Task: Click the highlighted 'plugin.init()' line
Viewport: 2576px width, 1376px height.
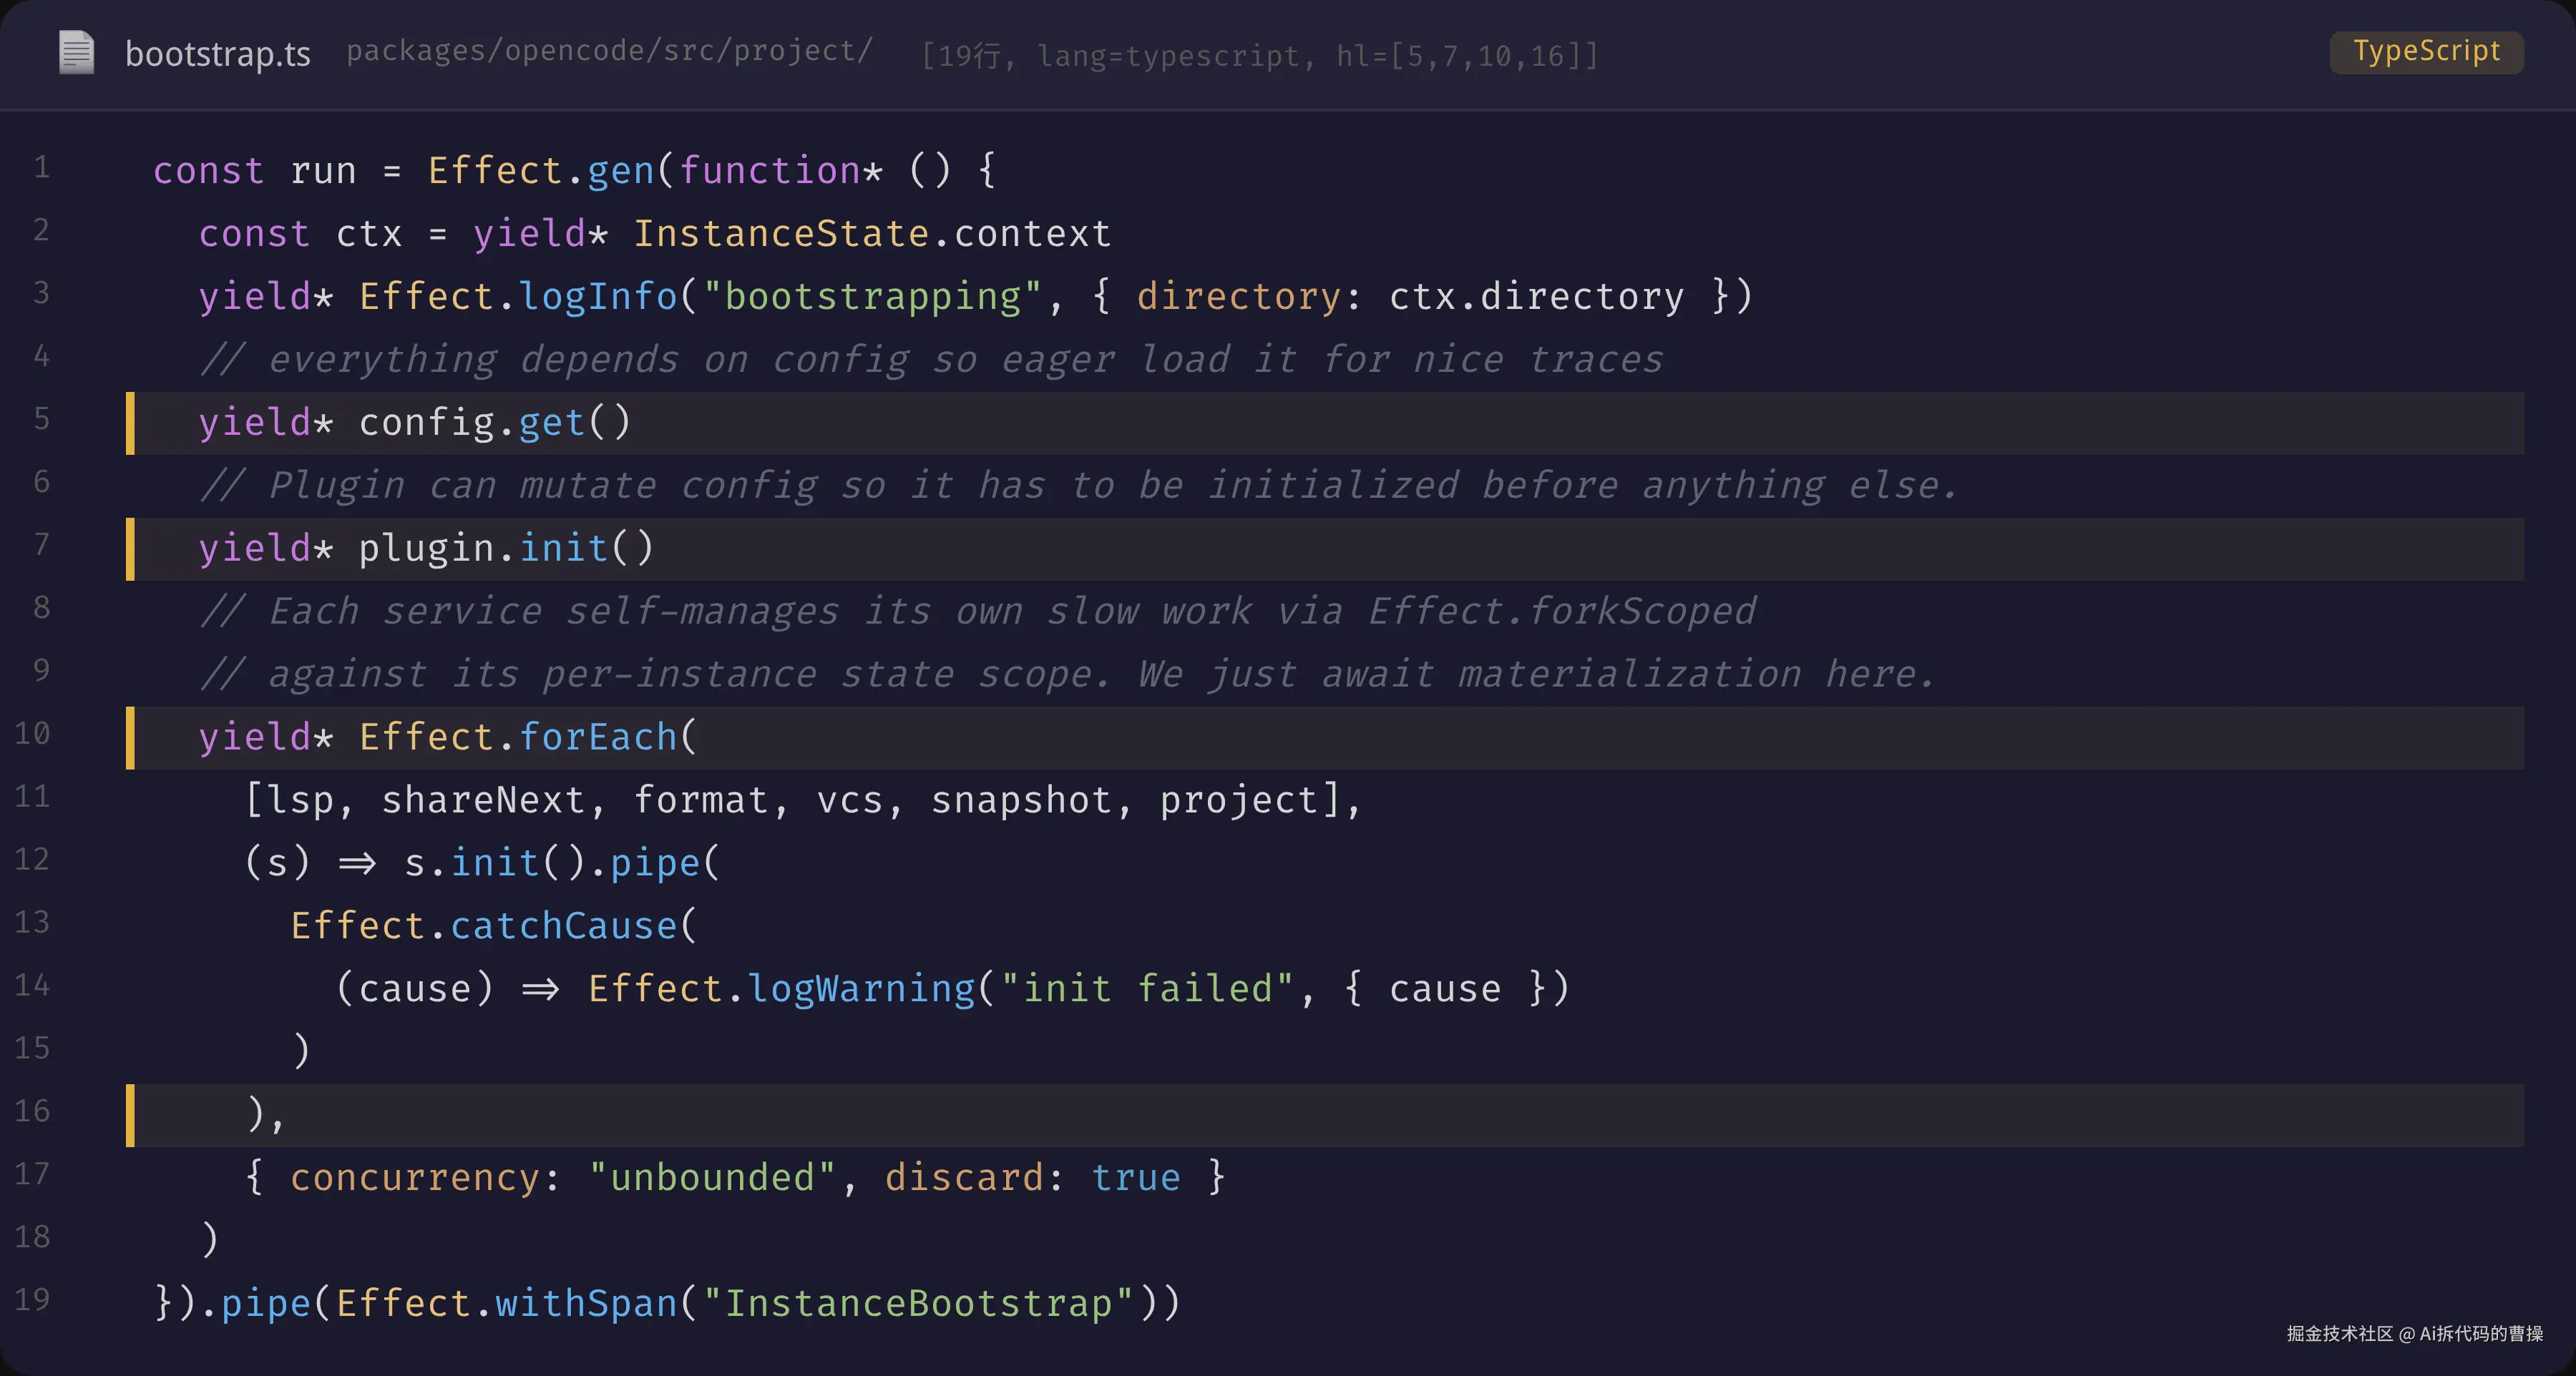Action: point(1325,549)
